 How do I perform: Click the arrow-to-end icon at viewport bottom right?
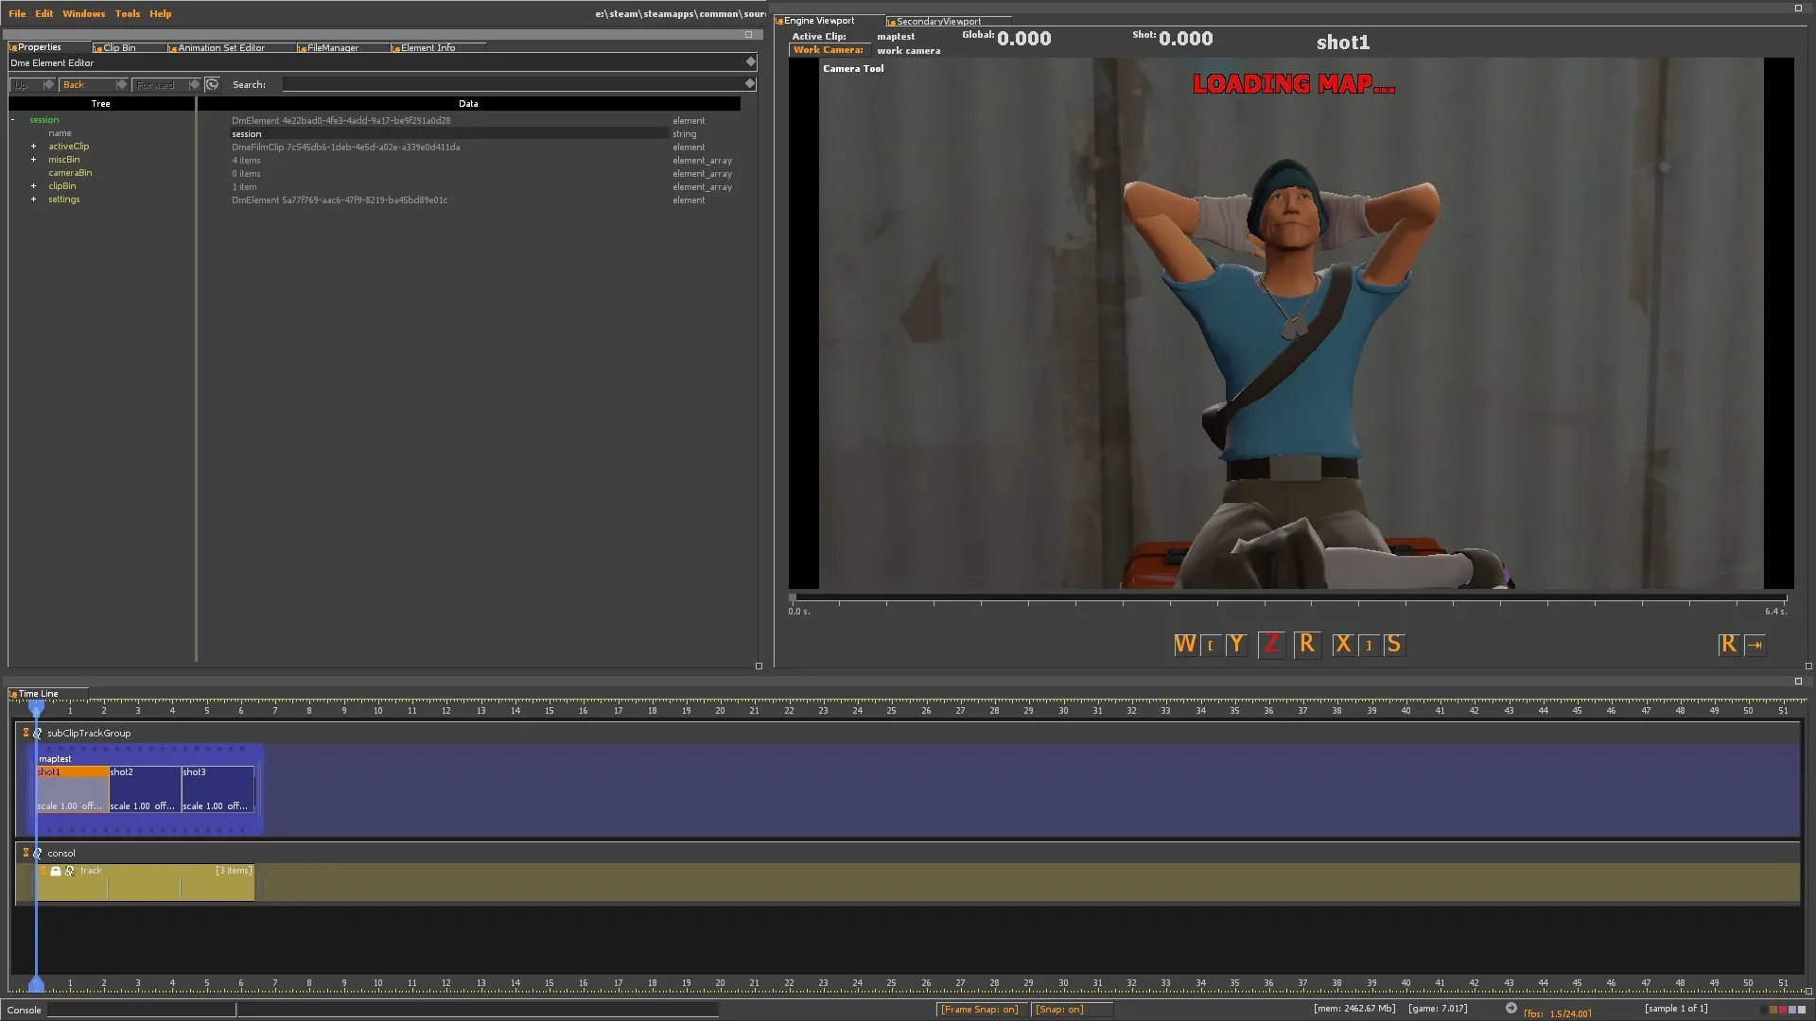pyautogui.click(x=1755, y=645)
